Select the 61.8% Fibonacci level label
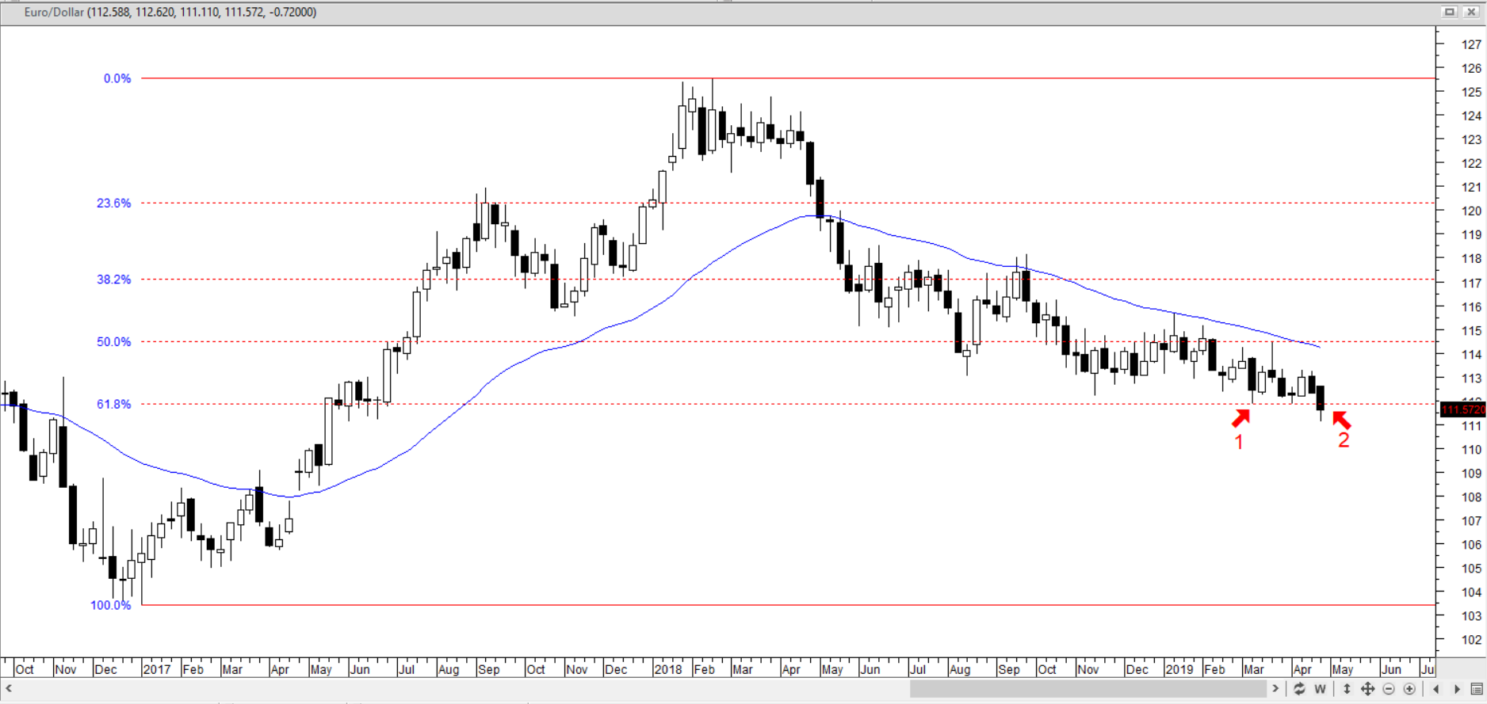The image size is (1487, 704). coord(114,404)
